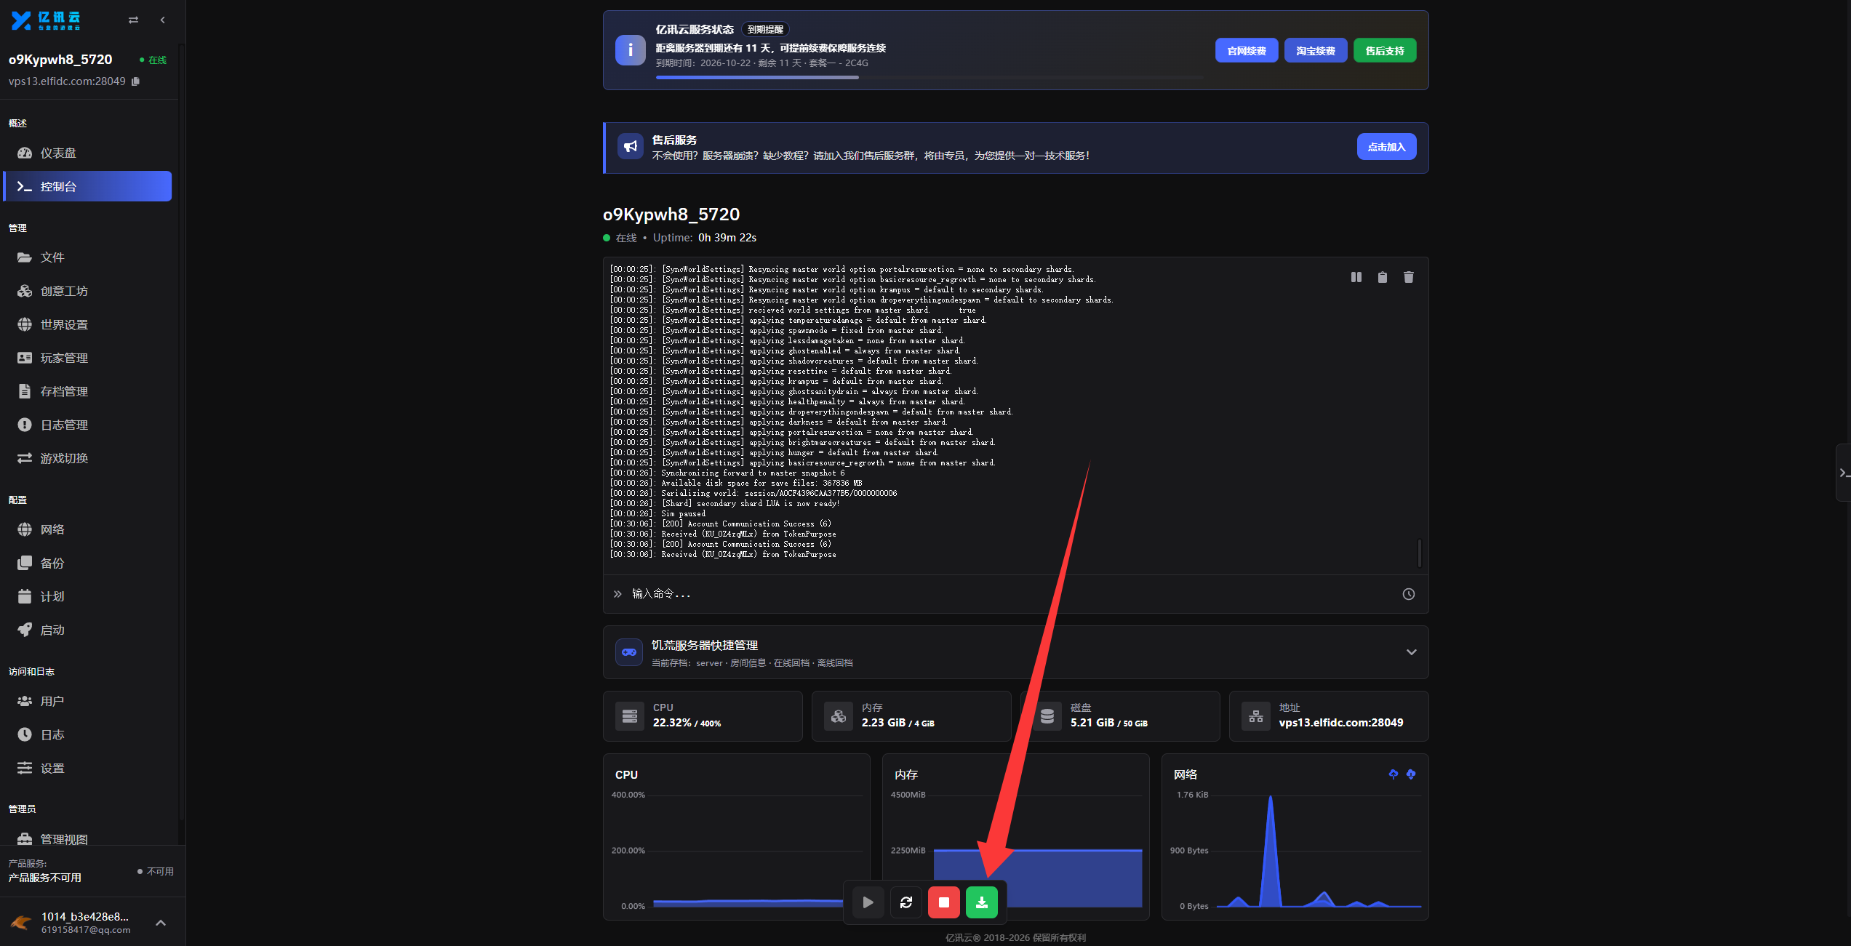
Task: Open the 日志 activity log page
Action: (87, 734)
